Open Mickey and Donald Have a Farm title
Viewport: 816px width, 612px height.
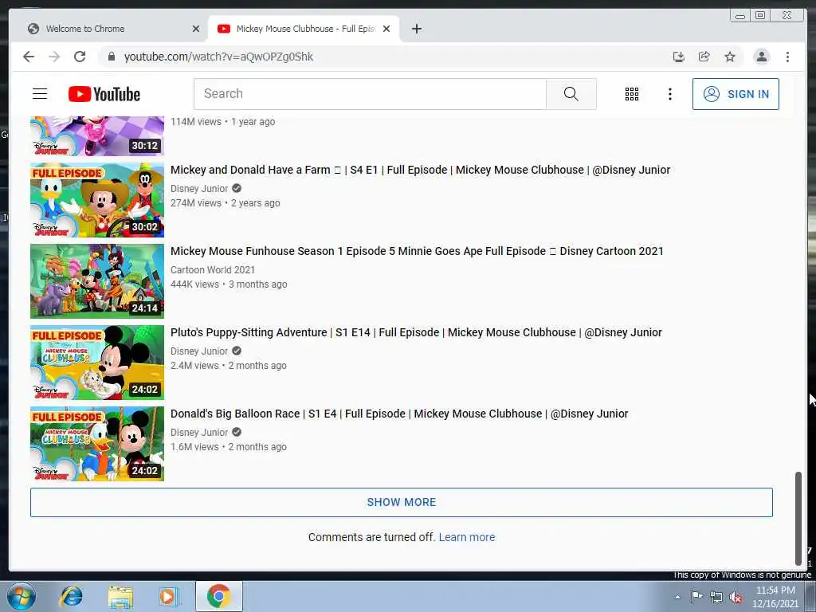click(x=420, y=170)
